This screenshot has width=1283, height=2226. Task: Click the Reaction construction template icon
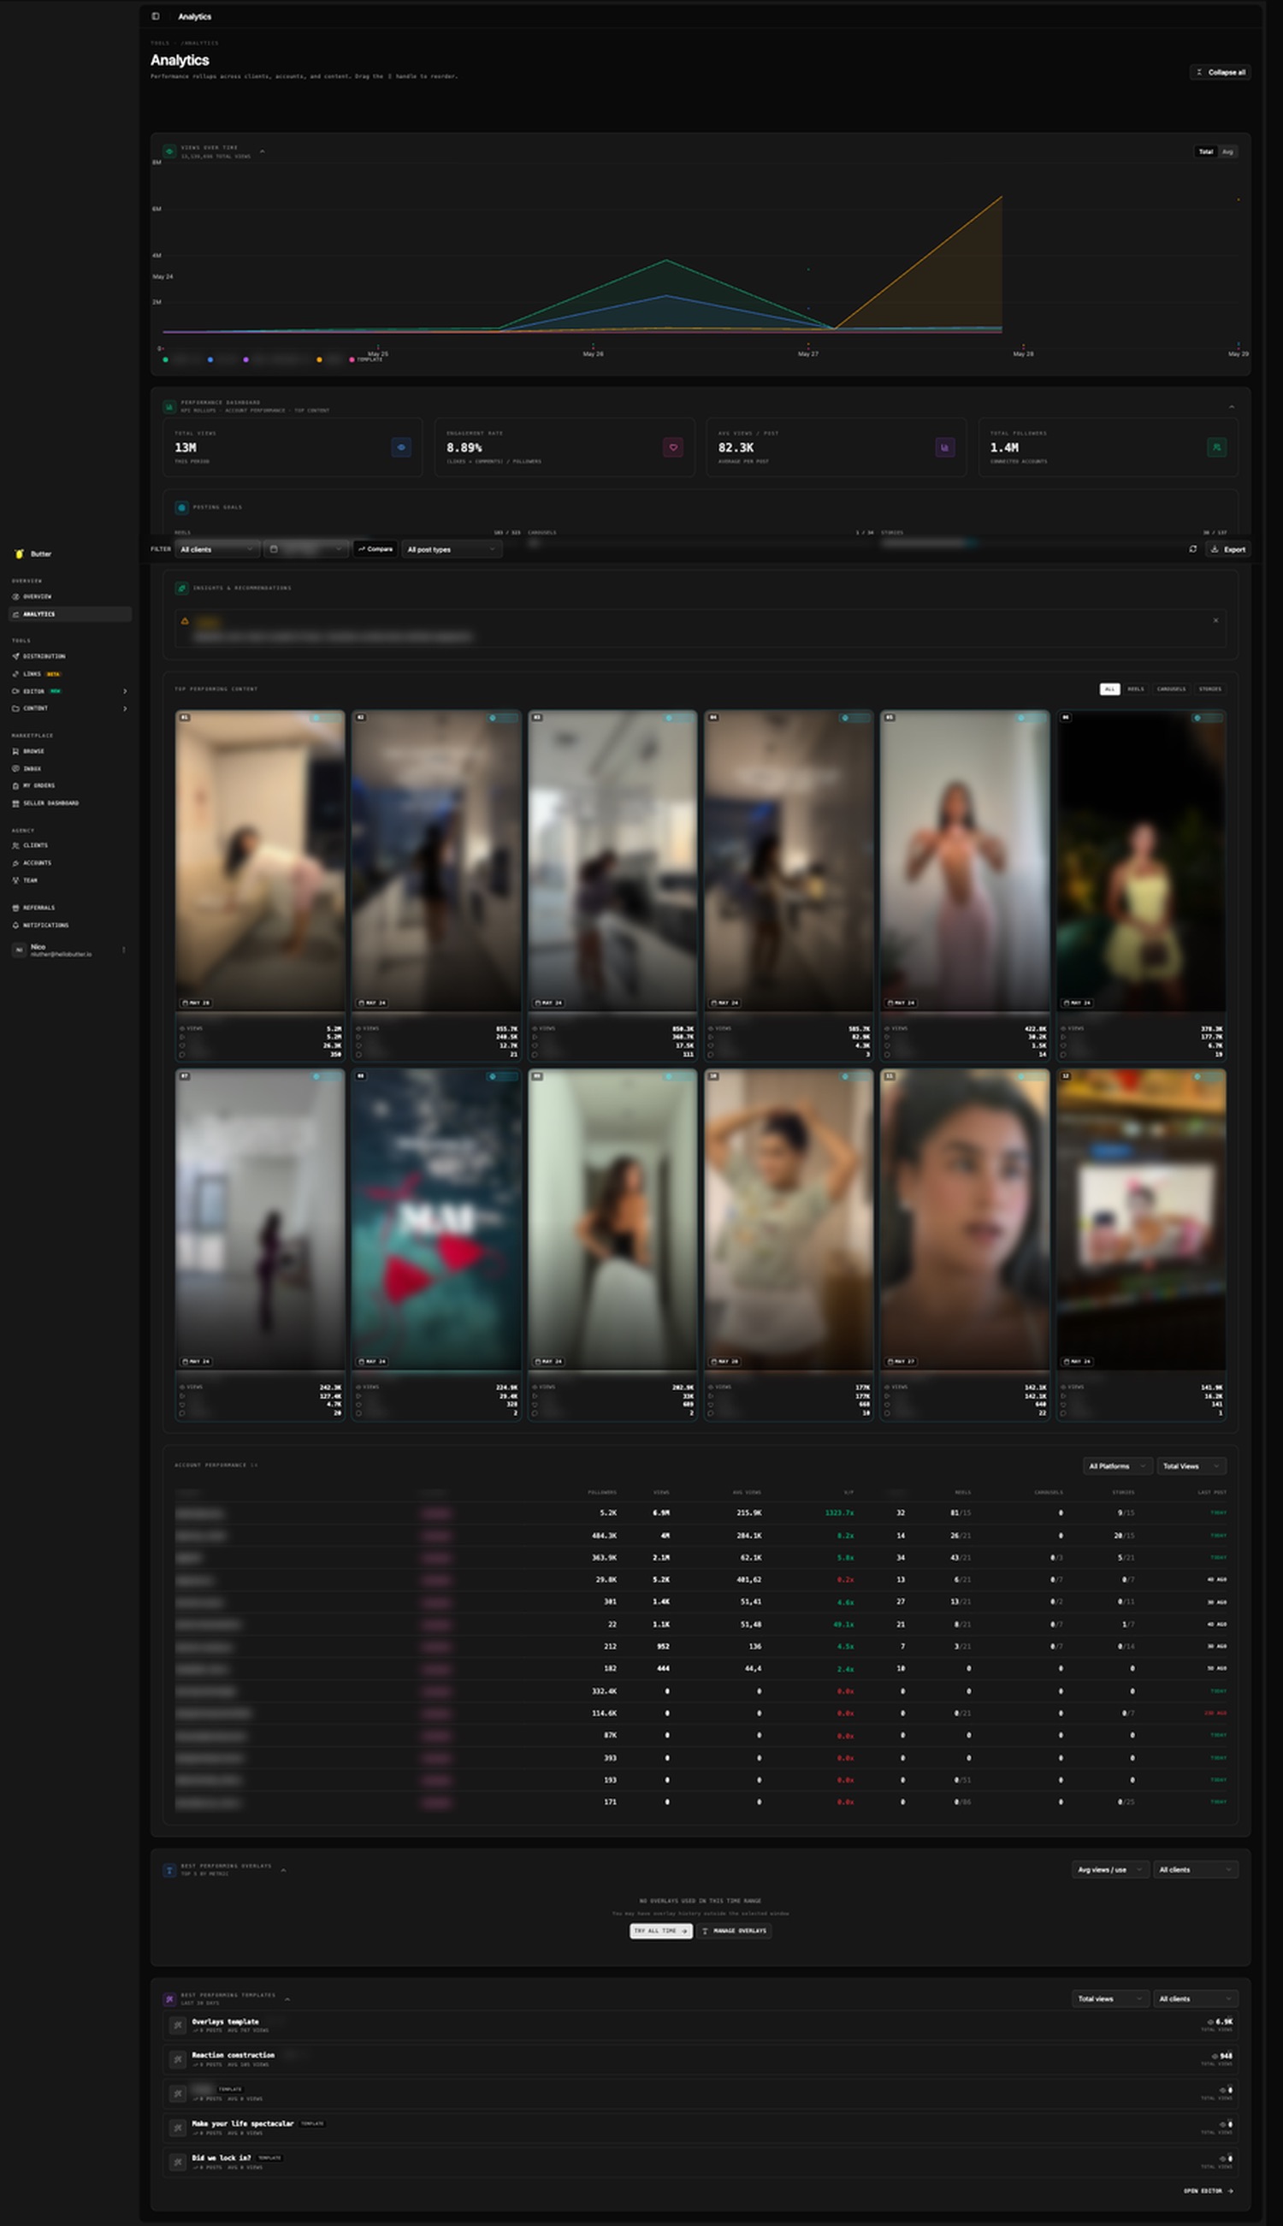pos(177,2059)
